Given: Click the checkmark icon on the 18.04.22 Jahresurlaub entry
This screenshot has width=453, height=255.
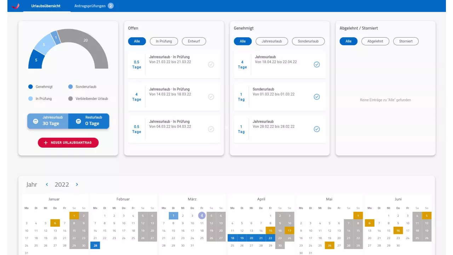Looking at the screenshot, I should pyautogui.click(x=317, y=64).
